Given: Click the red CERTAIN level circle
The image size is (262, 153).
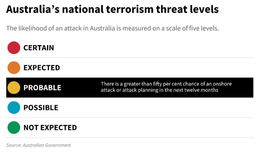Looking at the screenshot, I should click(x=14, y=48).
